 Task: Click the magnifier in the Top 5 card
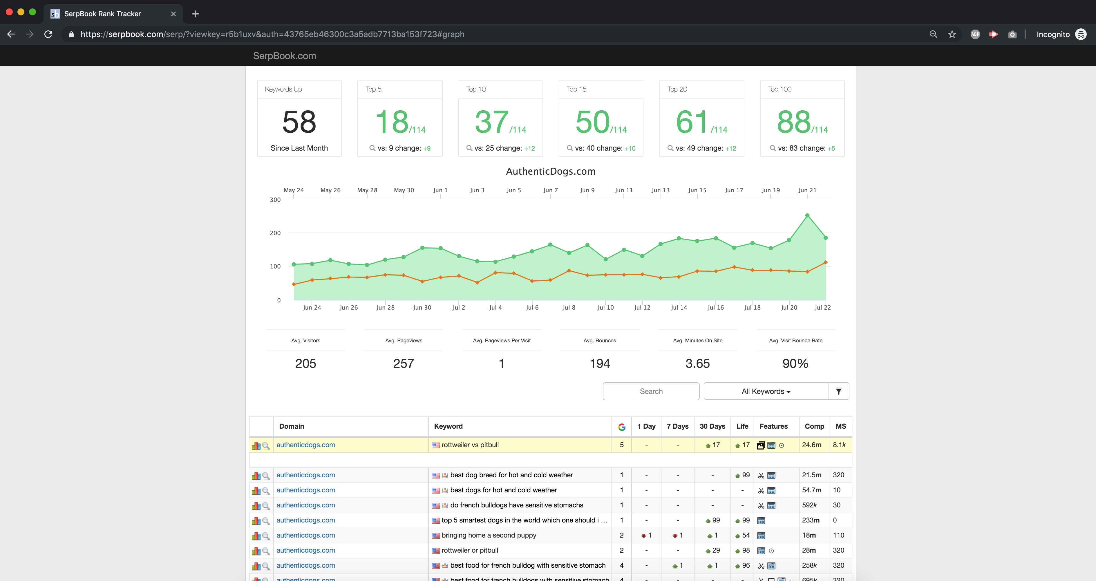372,148
